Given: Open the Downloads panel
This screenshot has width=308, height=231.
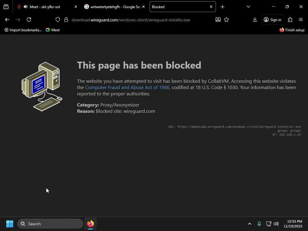Looking at the screenshot, I should tap(255, 20).
